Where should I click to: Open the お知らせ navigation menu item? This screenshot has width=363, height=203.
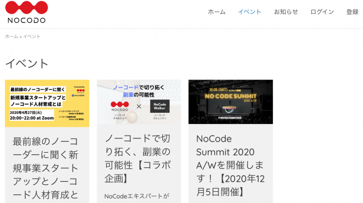[x=286, y=12]
